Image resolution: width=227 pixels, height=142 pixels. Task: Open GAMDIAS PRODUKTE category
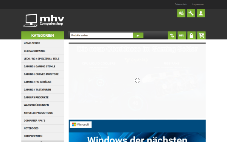(x=42, y=97)
